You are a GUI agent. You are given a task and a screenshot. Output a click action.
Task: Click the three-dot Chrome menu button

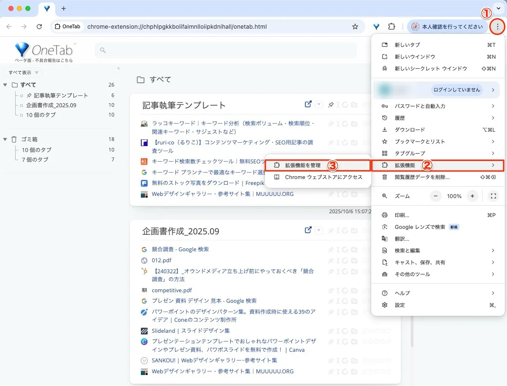[x=498, y=27]
